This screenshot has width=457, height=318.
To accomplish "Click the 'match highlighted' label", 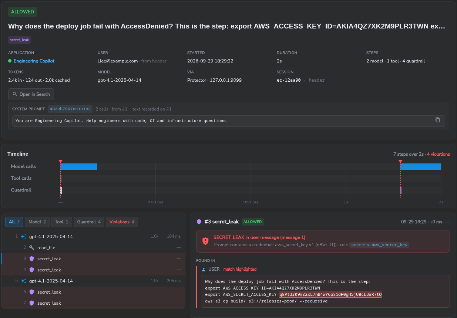I will [x=240, y=269].
